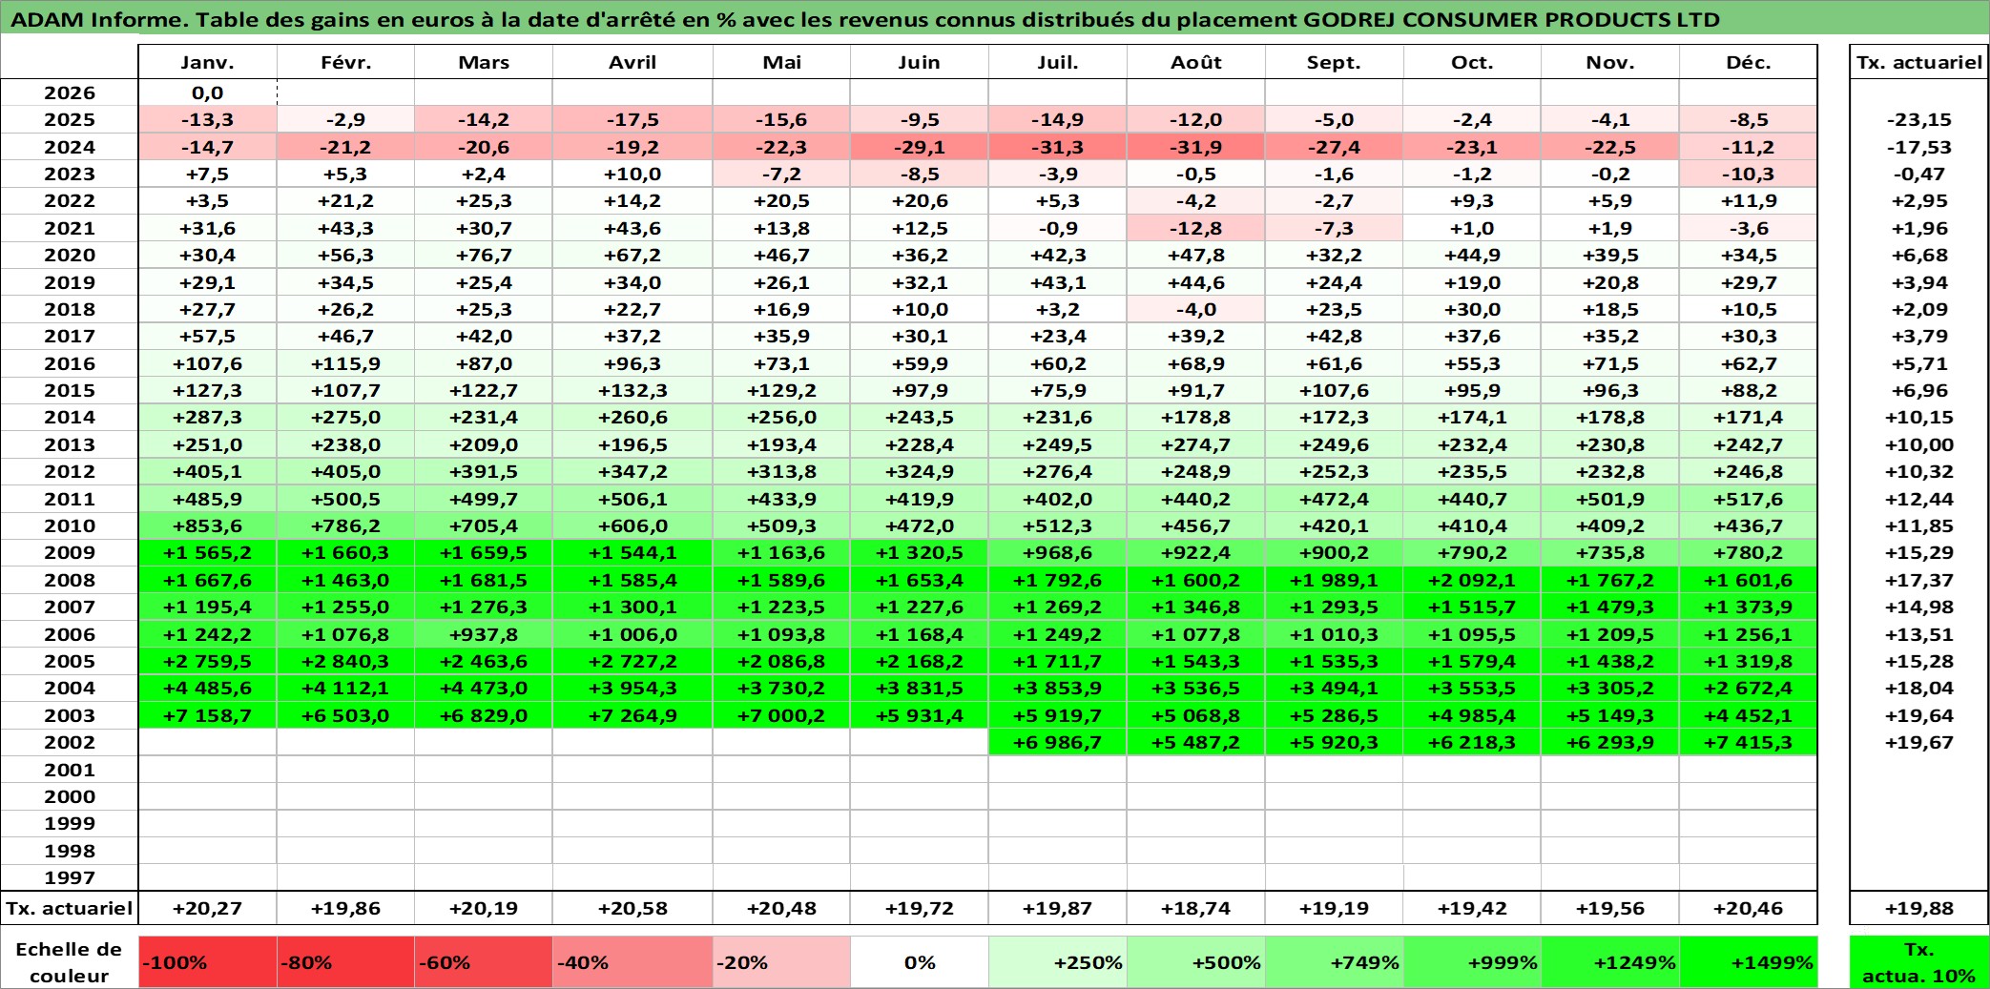
Task: Select the +4 485,6 cell in 2004
Action: [x=208, y=688]
